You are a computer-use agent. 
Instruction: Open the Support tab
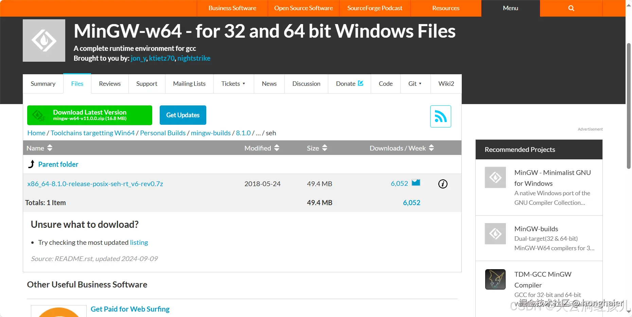point(147,84)
